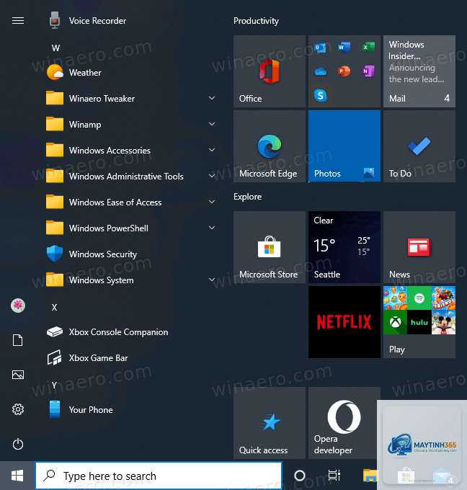Open the Photos tile
This screenshot has height=490, width=467.
coord(344,146)
